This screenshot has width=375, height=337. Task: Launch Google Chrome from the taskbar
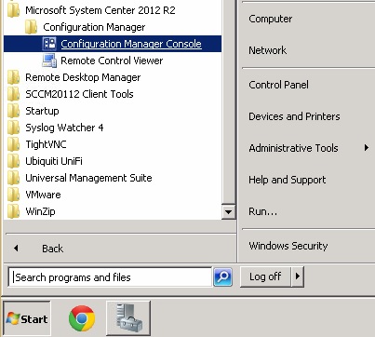(82, 318)
